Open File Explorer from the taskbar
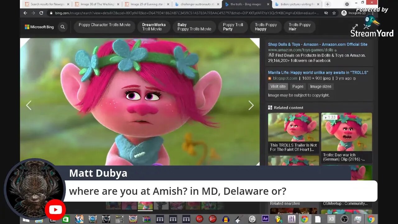The image size is (398, 224). [x=39, y=220]
